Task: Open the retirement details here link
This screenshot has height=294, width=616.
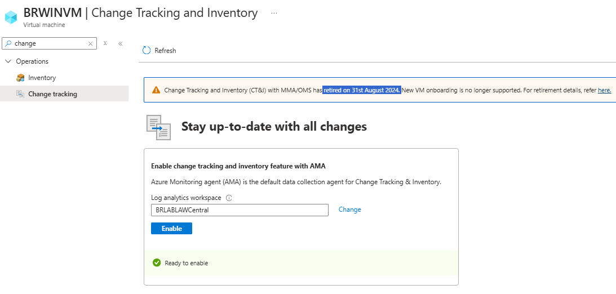Action: tap(604, 90)
